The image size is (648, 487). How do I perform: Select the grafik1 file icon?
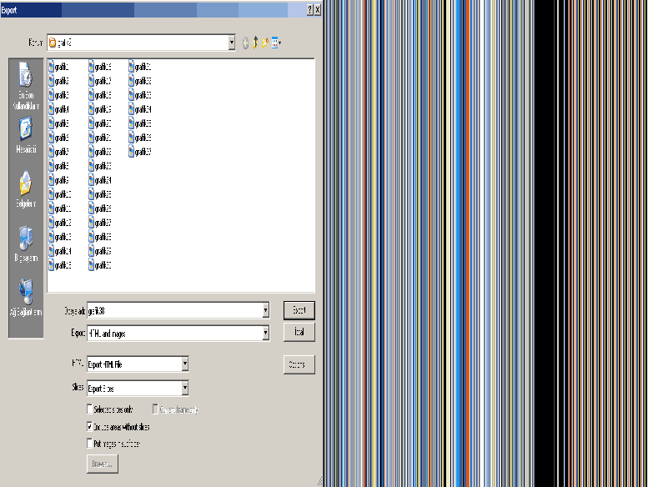pos(51,67)
